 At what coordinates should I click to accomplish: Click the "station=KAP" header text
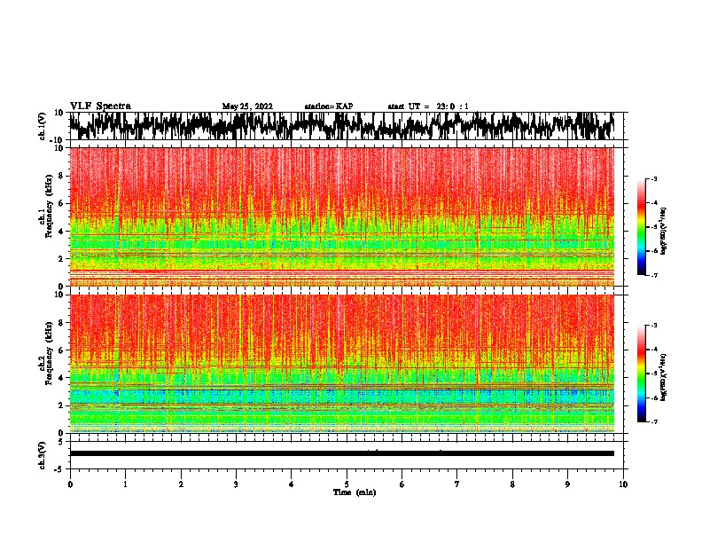point(329,106)
